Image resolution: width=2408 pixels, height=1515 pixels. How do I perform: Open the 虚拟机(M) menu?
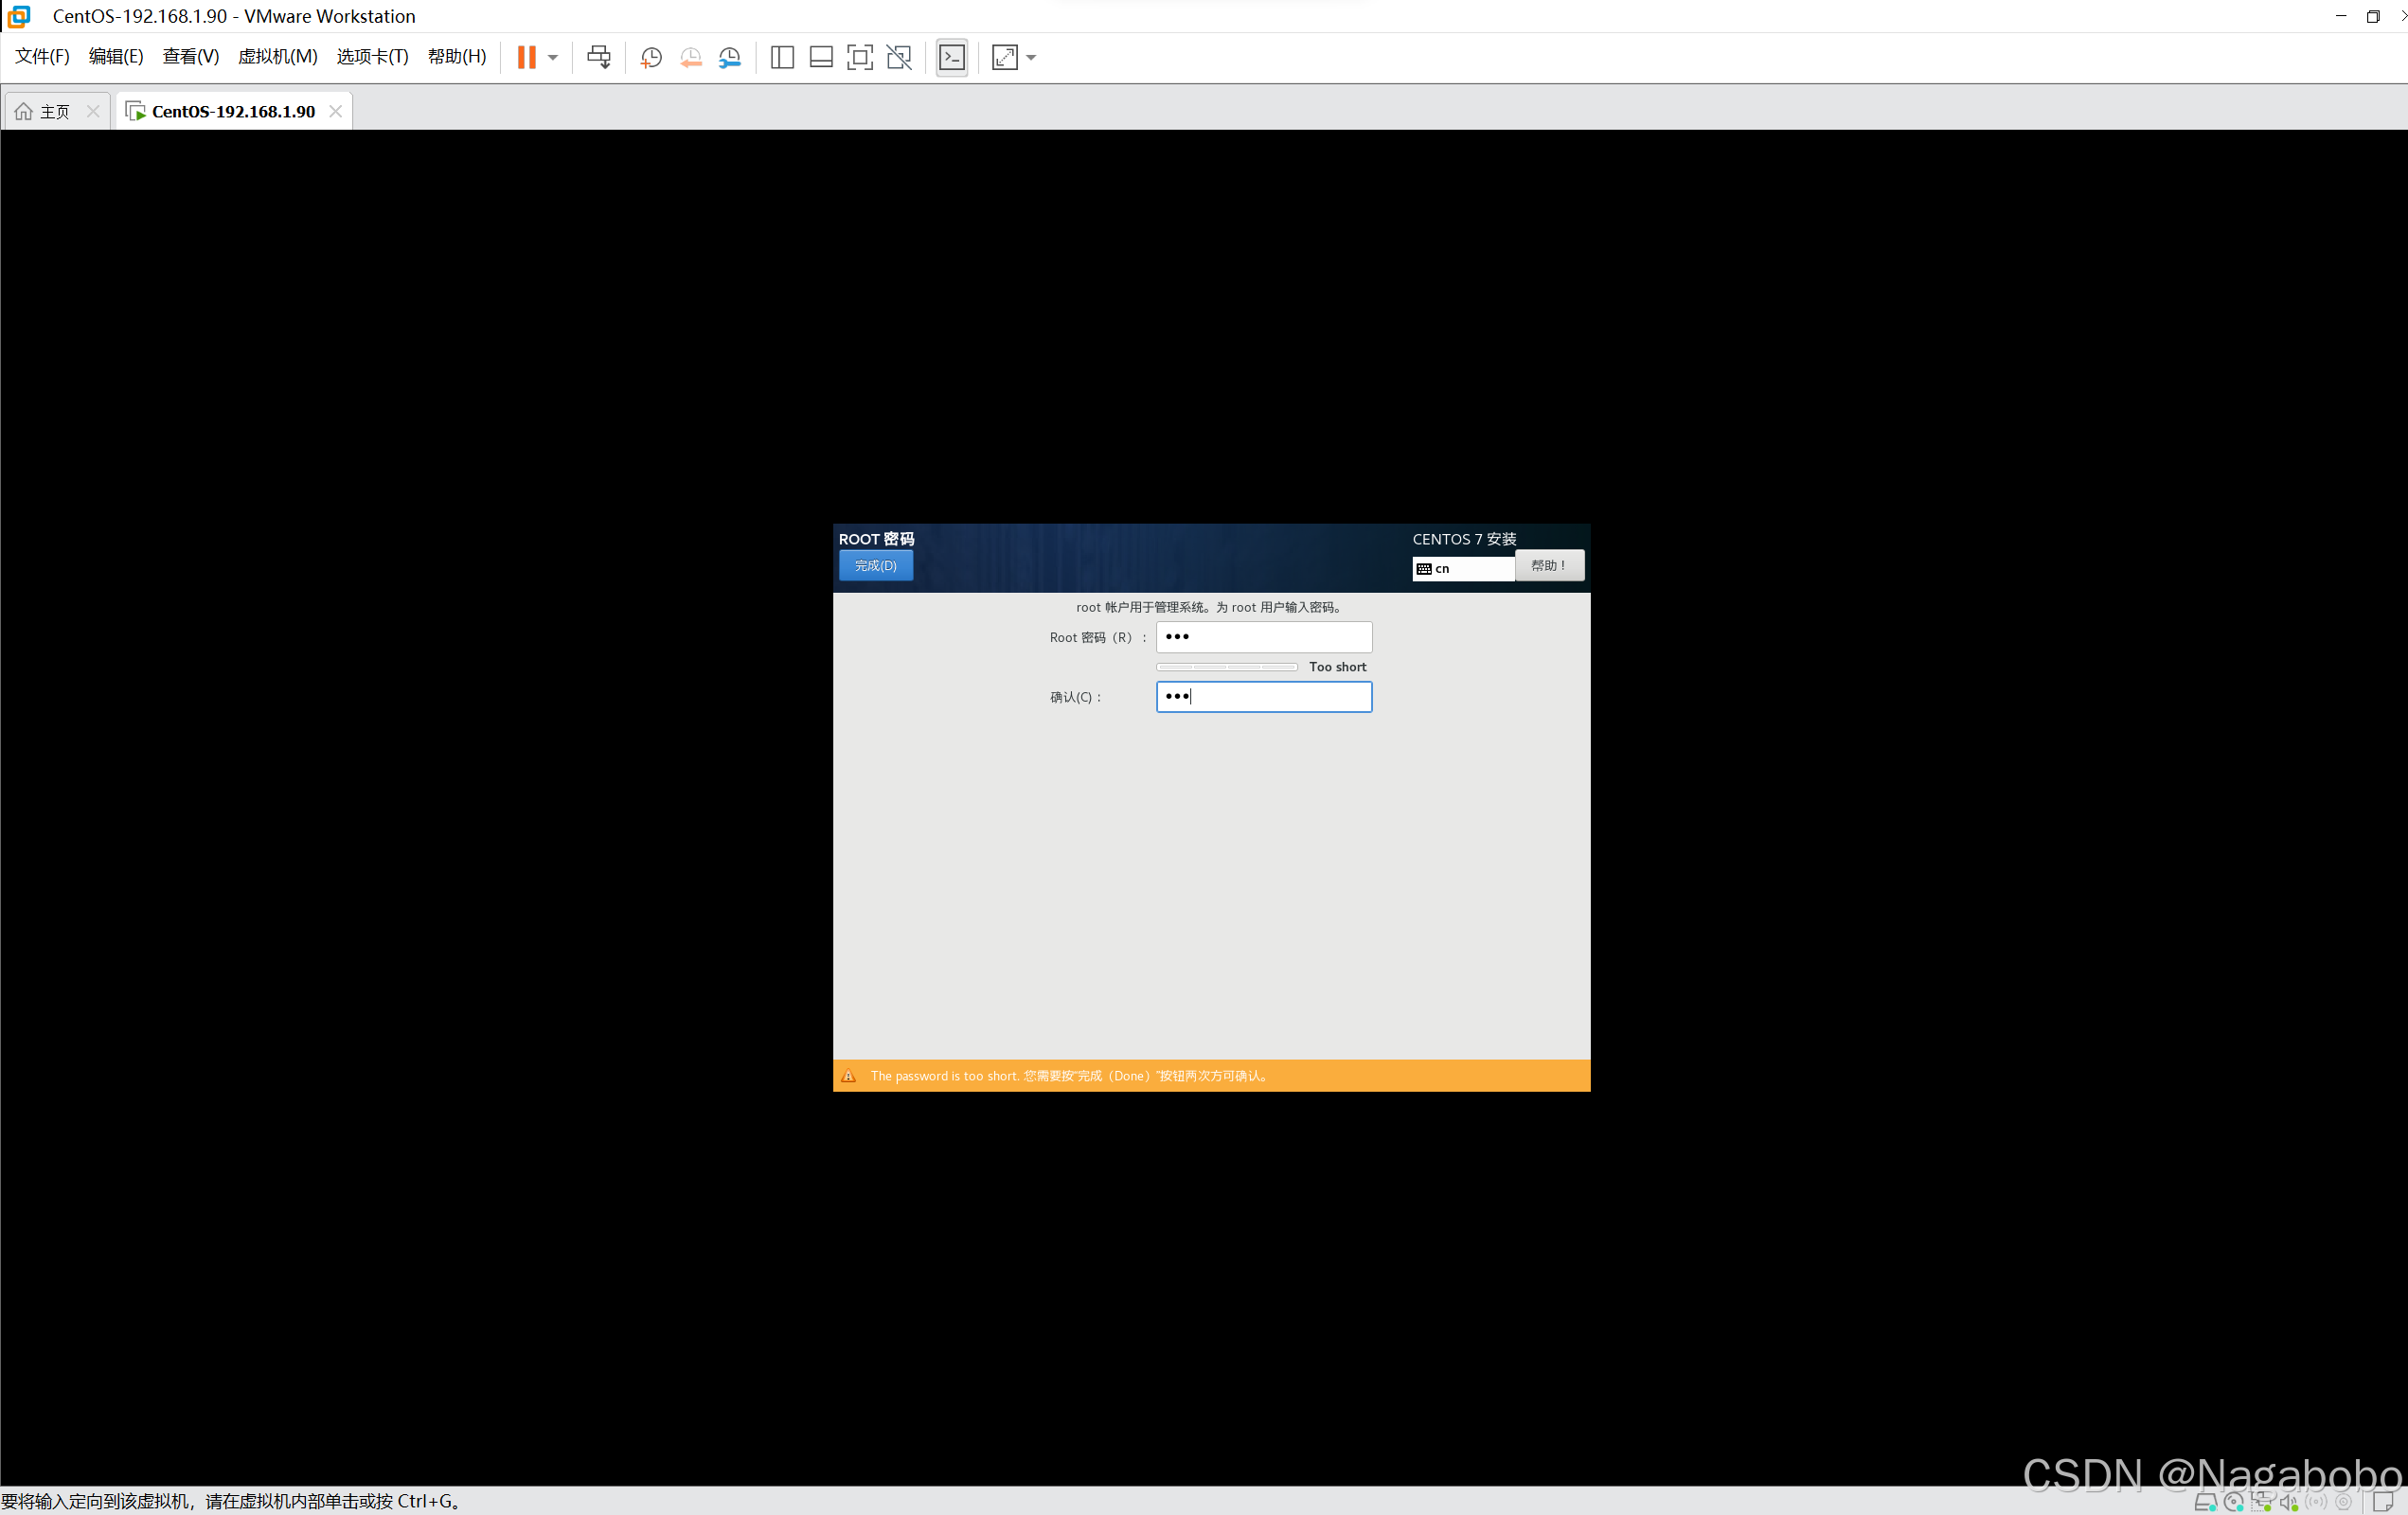tap(277, 56)
